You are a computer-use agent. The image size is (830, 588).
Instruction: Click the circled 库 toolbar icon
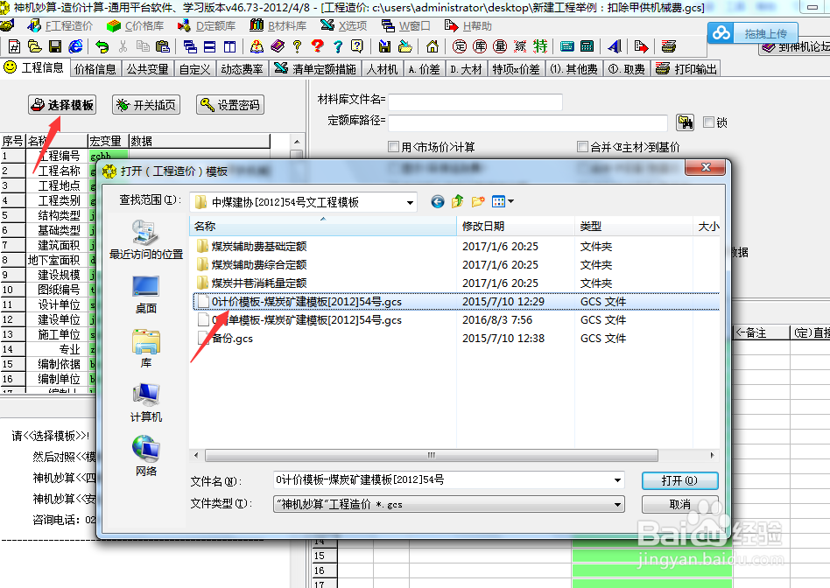click(x=480, y=46)
